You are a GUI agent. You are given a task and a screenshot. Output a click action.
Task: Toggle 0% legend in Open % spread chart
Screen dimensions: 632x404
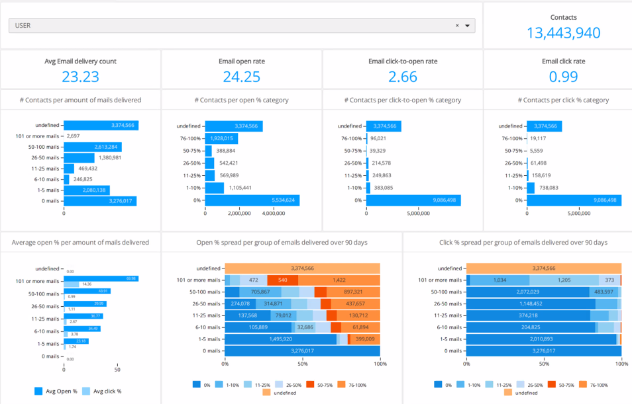point(197,384)
